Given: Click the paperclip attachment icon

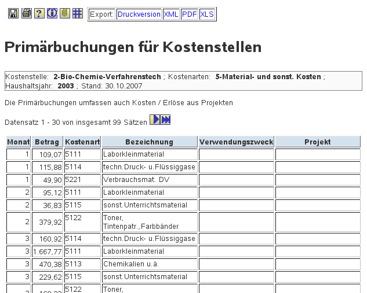Looking at the screenshot, I should tap(64, 13).
